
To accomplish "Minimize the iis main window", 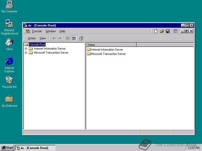I will tap(183, 25).
